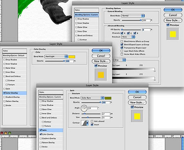Click OK in Color Overlay dialog
The image size is (184, 150).
[101, 51]
